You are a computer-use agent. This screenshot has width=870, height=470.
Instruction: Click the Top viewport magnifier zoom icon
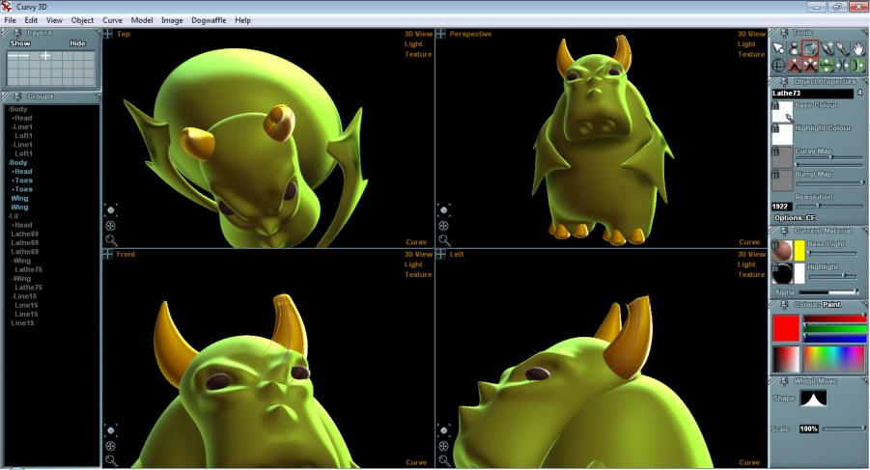pos(111,240)
